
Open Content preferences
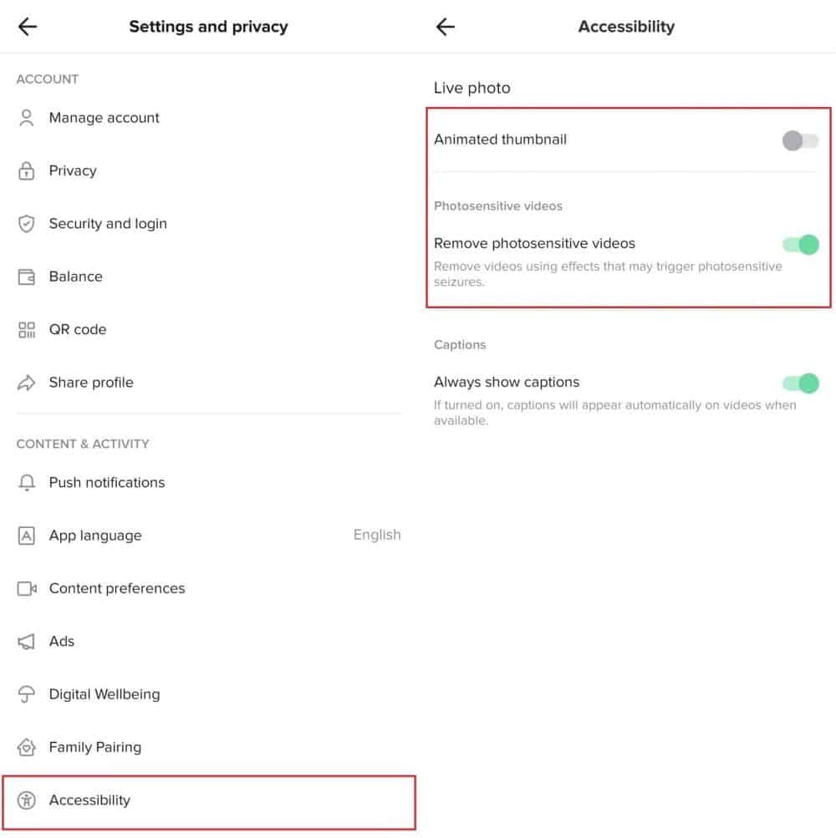coord(117,588)
